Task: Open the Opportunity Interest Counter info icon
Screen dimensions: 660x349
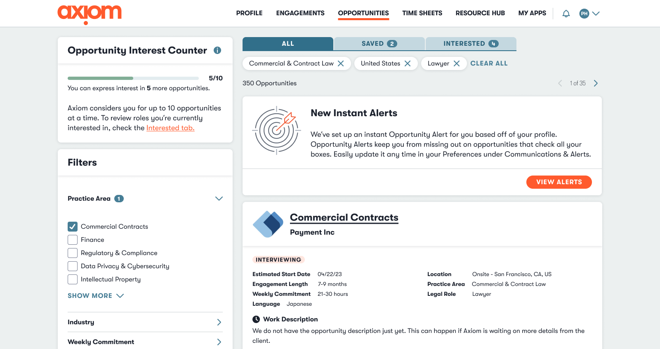Action: point(217,50)
